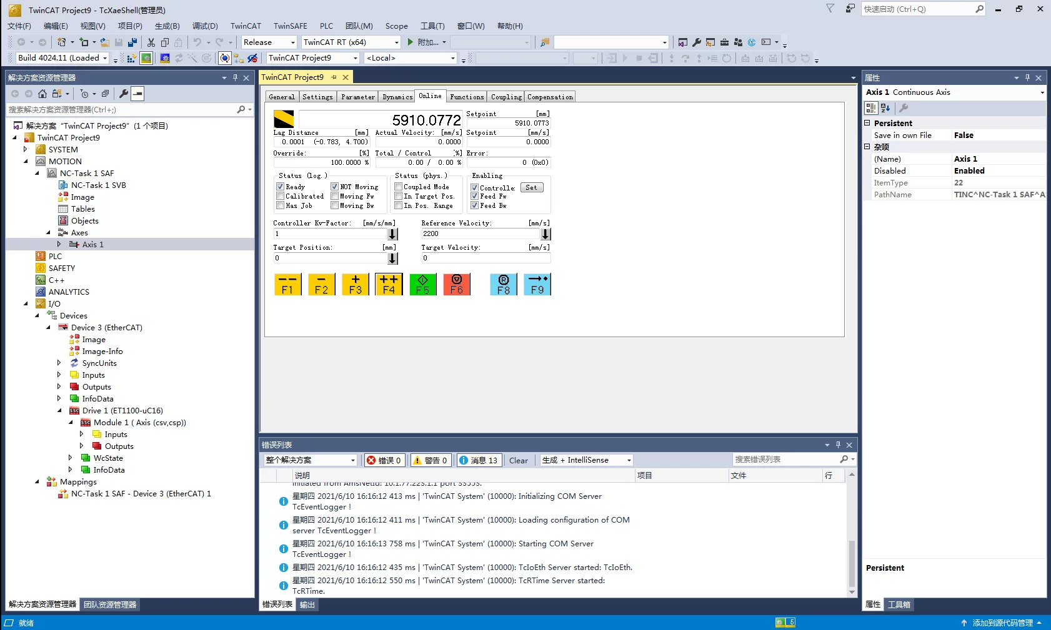Click the Target Velocity input field
This screenshot has width=1051, height=630.
486,258
